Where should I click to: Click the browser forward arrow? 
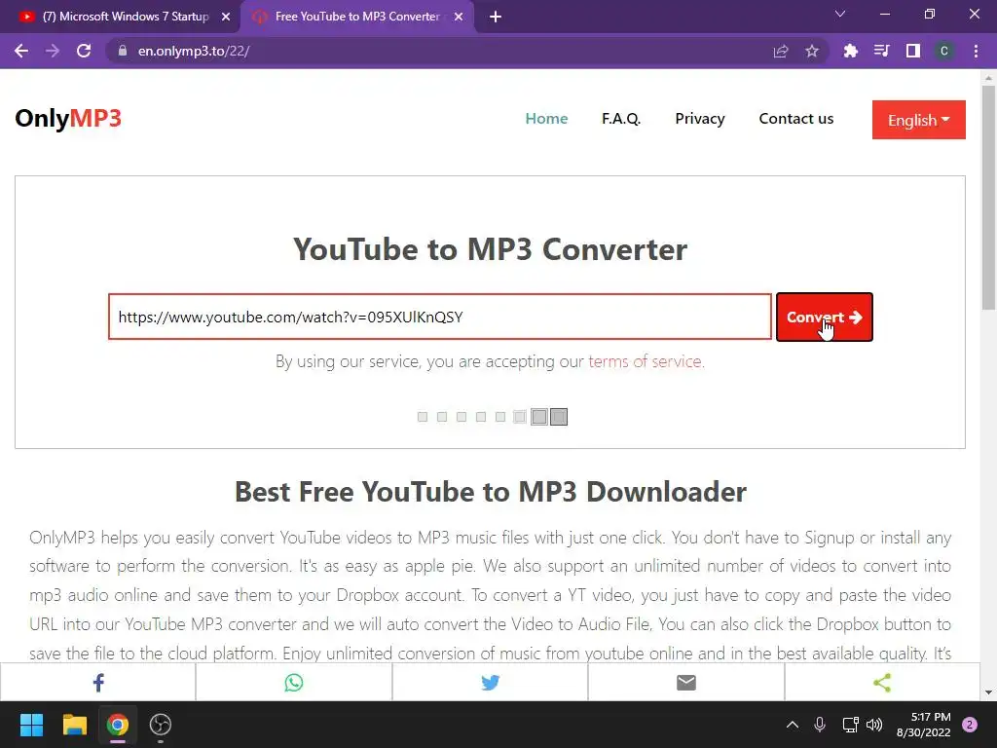(53, 51)
